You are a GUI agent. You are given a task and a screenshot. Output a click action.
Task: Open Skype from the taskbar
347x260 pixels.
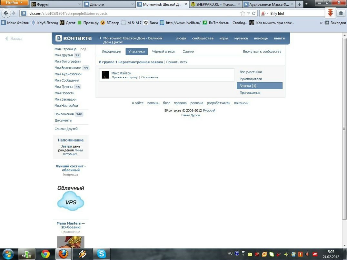101,254
